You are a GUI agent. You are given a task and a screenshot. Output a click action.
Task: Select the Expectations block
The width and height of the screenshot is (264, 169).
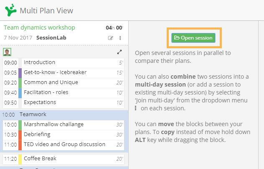[63, 103]
